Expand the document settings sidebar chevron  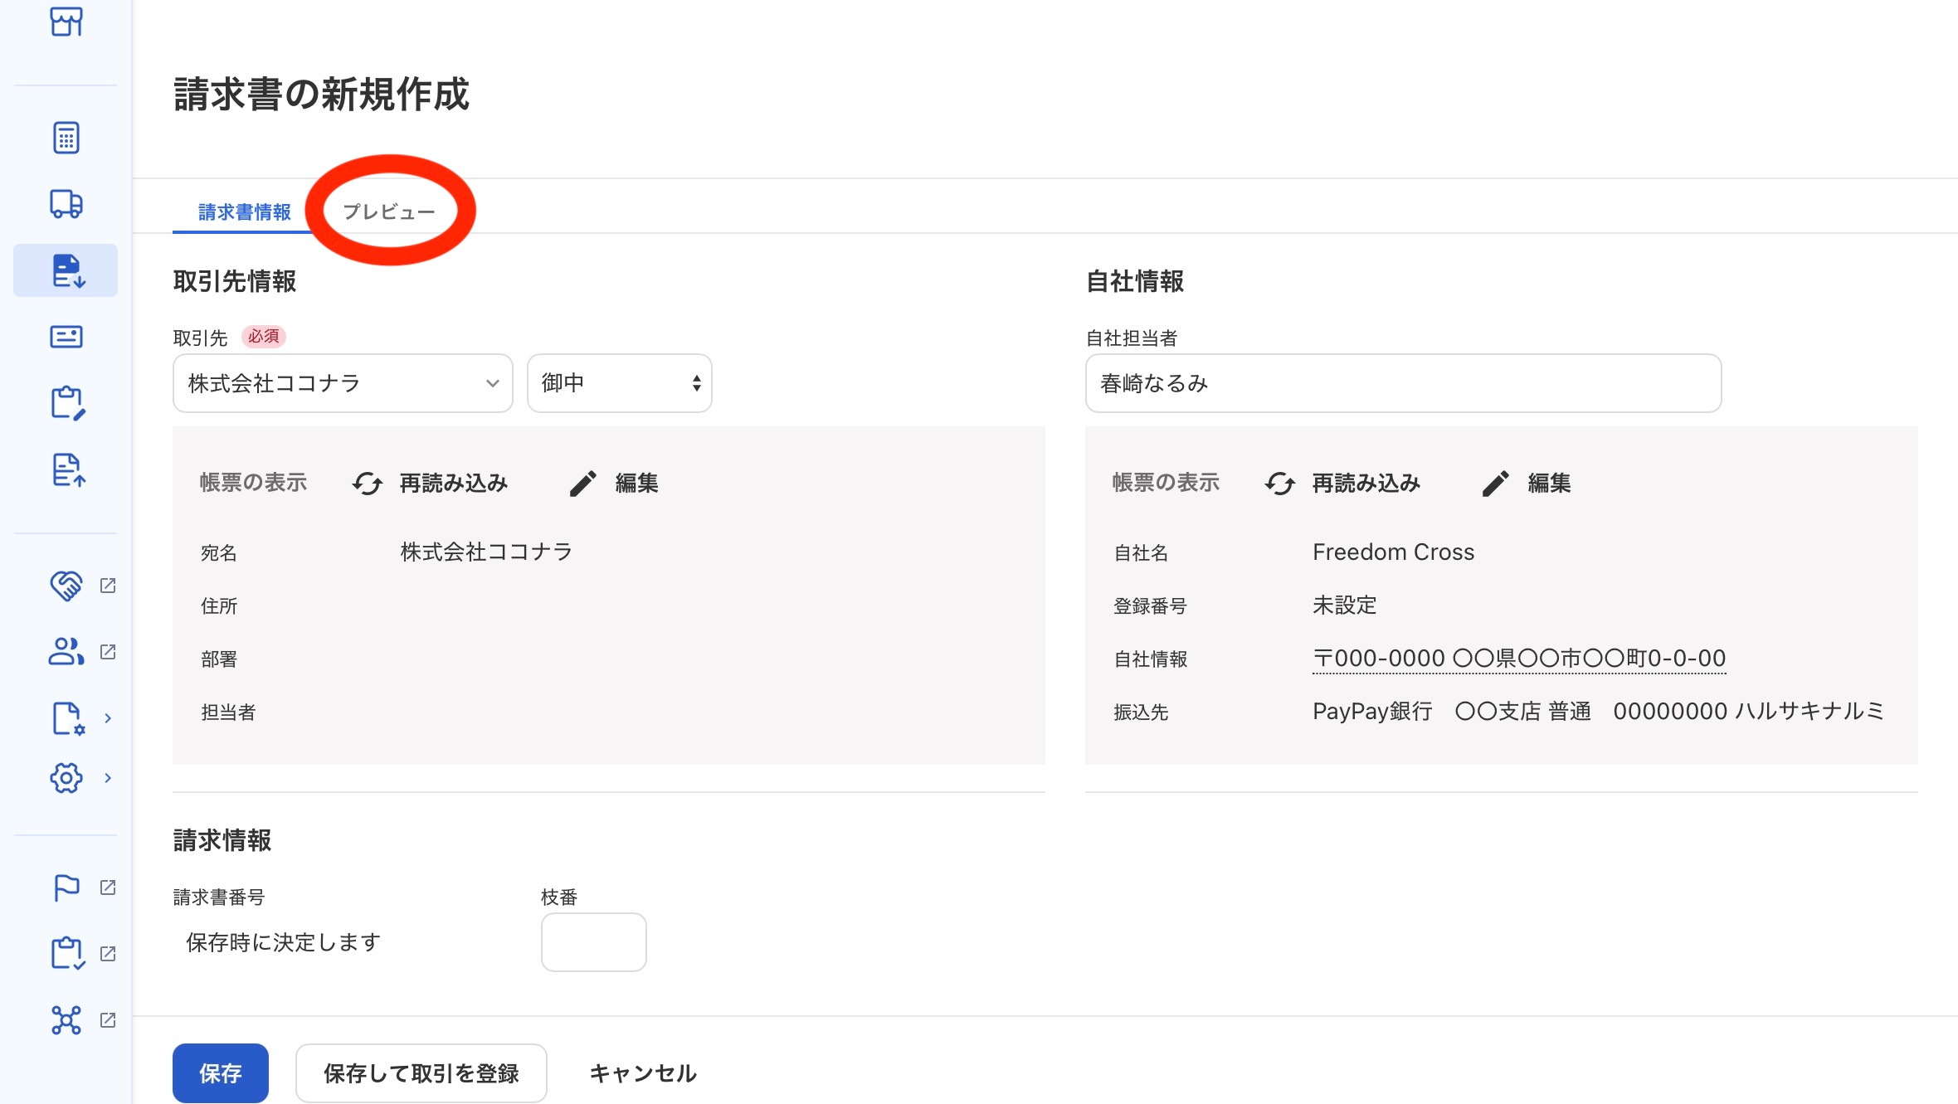pos(108,718)
